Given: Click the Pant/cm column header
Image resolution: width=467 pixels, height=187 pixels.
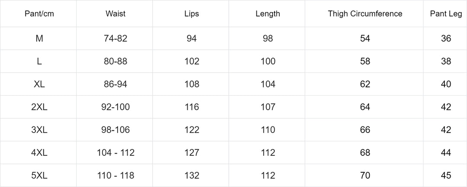Looking at the screenshot, I should [x=39, y=14].
